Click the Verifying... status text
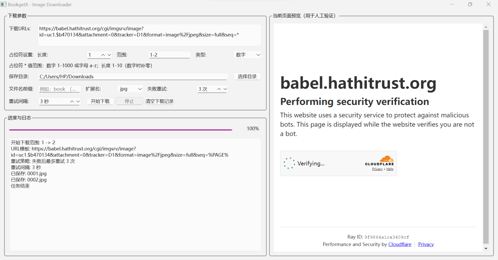 point(311,163)
